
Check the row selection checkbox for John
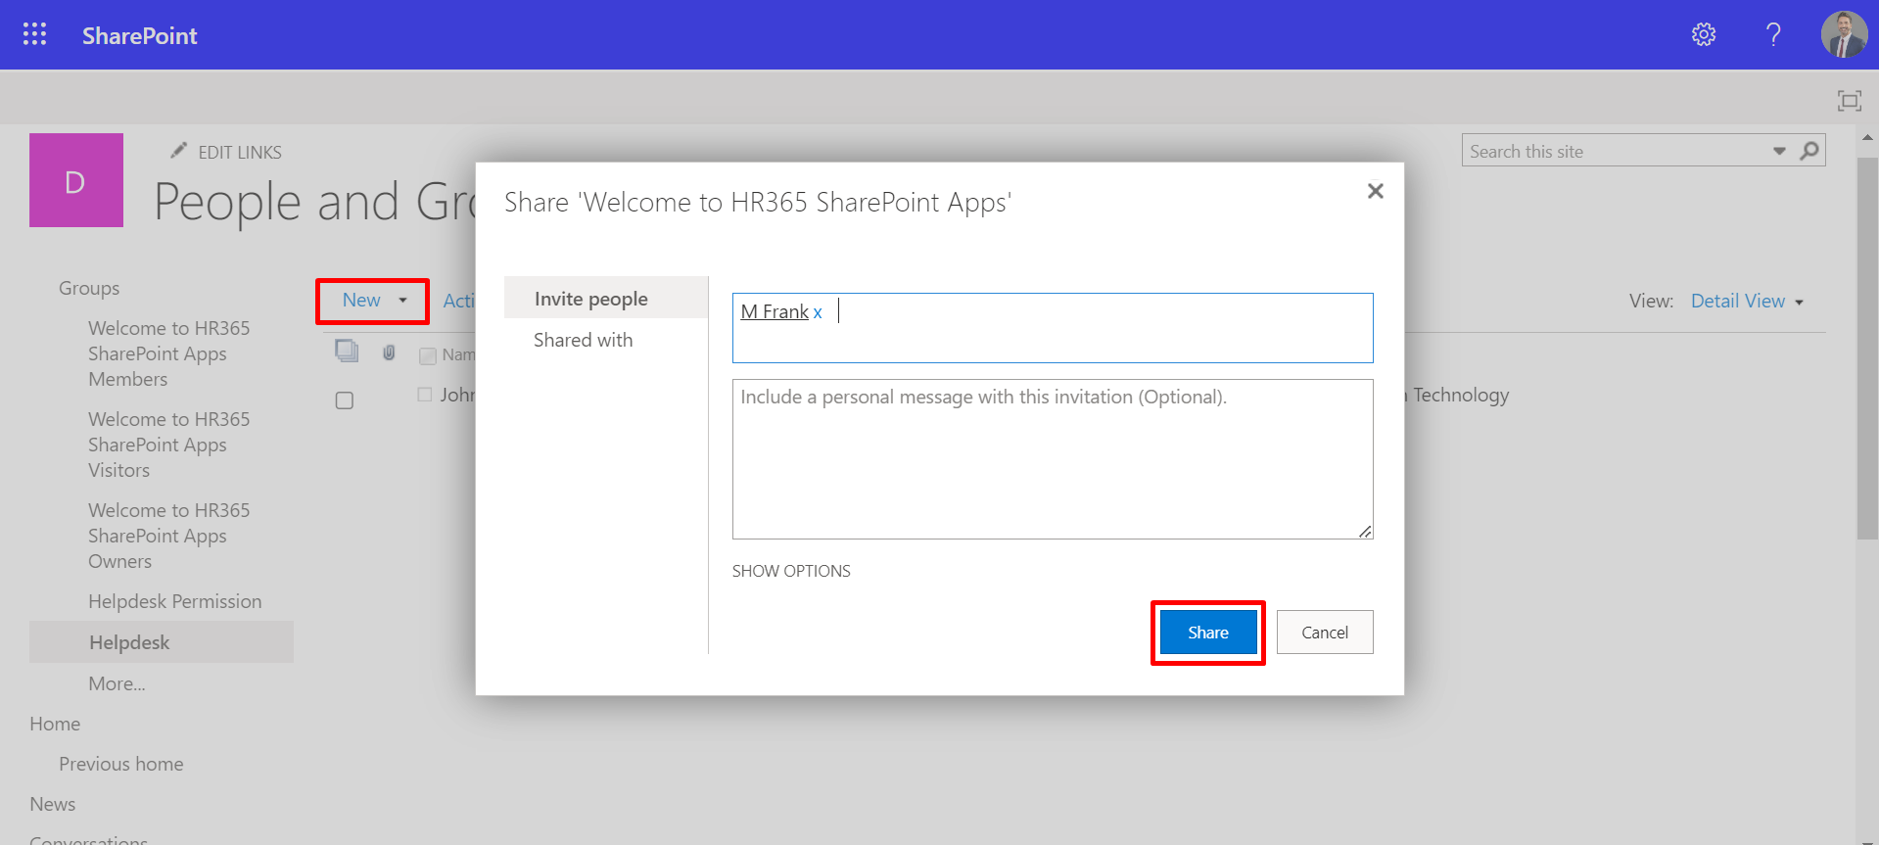point(345,400)
